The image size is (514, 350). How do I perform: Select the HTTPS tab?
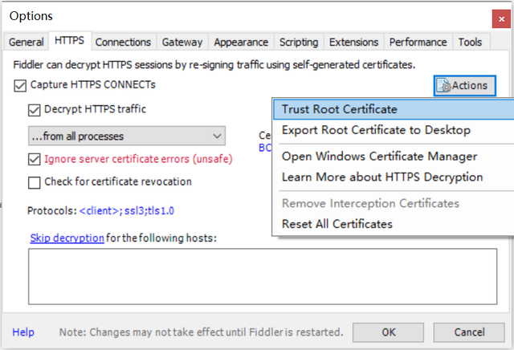coord(70,41)
